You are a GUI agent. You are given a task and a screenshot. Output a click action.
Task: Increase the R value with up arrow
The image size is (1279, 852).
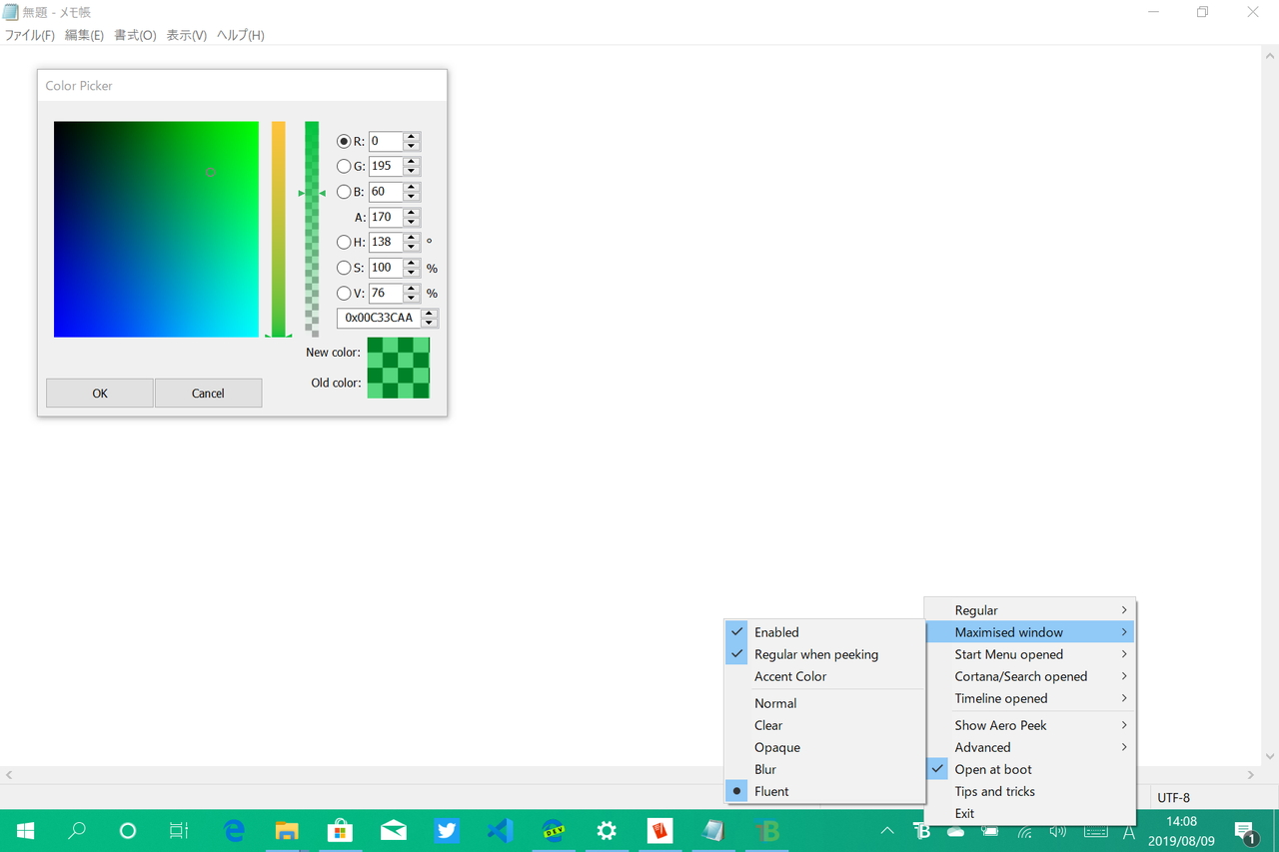(x=411, y=137)
